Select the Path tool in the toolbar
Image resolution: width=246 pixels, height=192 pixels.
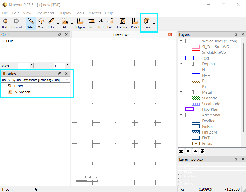click(110, 23)
